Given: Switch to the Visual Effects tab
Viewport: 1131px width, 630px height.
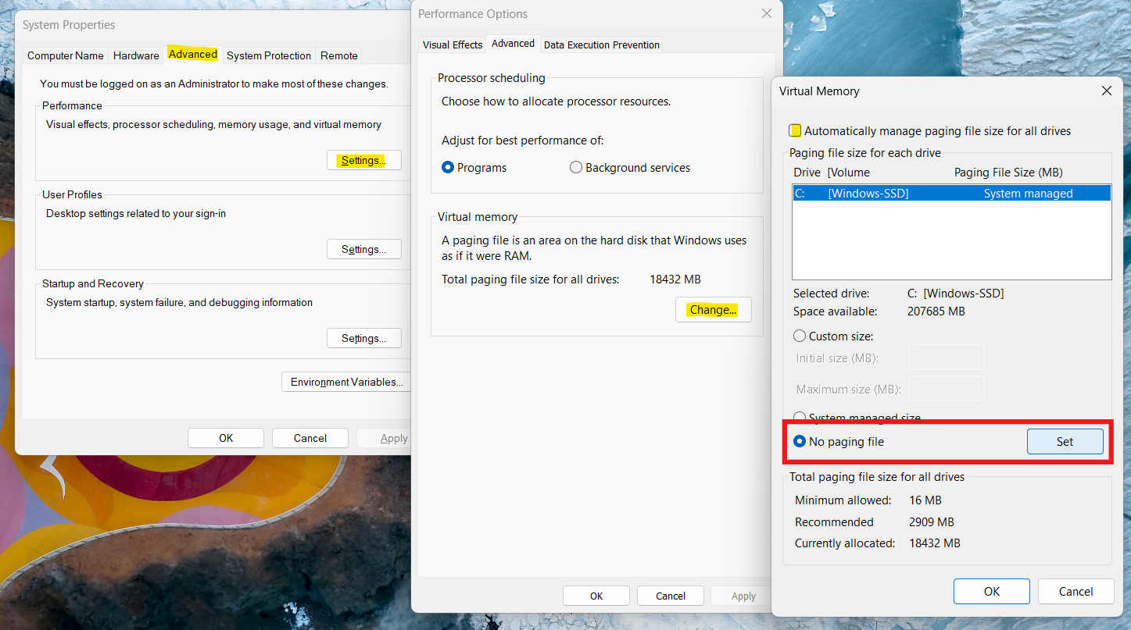Looking at the screenshot, I should point(452,44).
